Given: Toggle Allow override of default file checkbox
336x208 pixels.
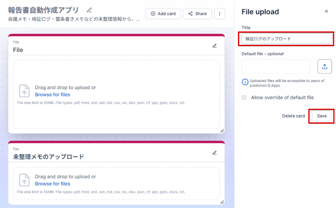Looking at the screenshot, I should (x=244, y=97).
